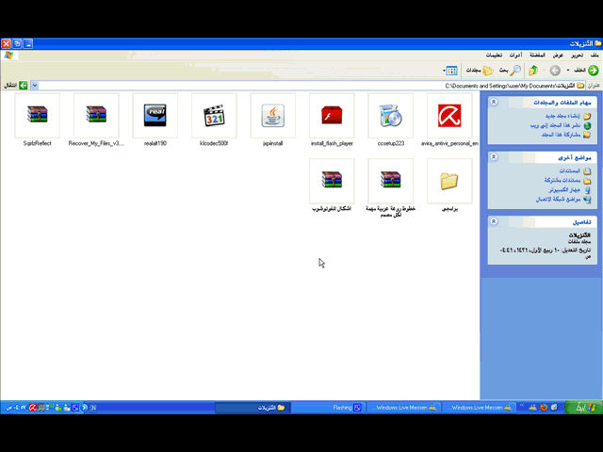The height and width of the screenshot is (452, 603).
Task: Launch Firefox from the quick launch bar
Action: [x=544, y=408]
